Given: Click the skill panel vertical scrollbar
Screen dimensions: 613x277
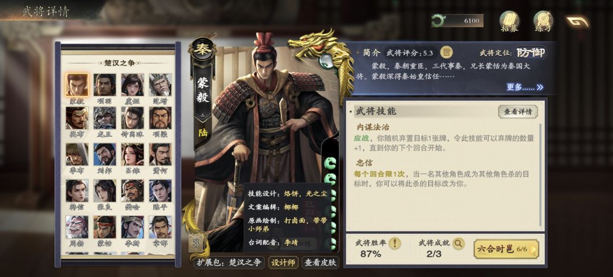Looking at the screenshot, I should pyautogui.click(x=541, y=175).
